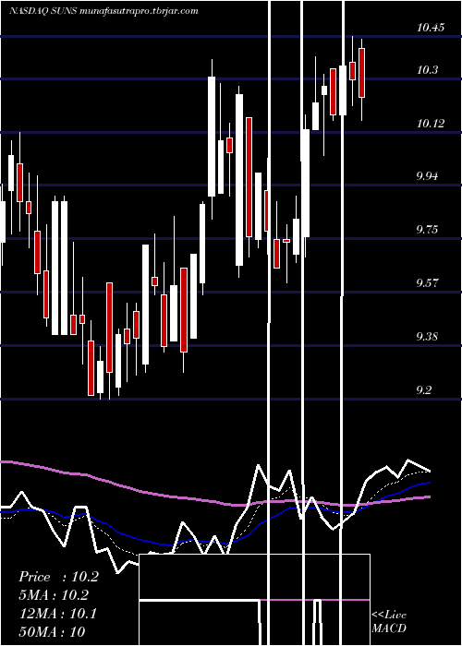Click the 10.12 price axis label
This screenshot has width=462, height=646.
click(431, 123)
